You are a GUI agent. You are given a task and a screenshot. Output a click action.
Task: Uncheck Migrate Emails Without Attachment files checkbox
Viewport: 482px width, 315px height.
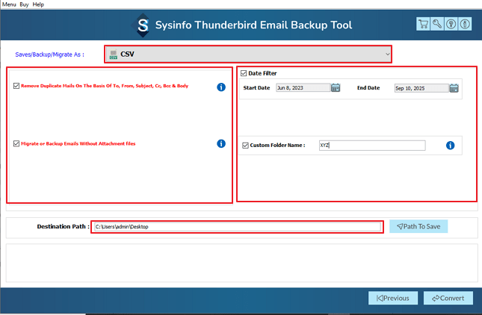(x=16, y=143)
